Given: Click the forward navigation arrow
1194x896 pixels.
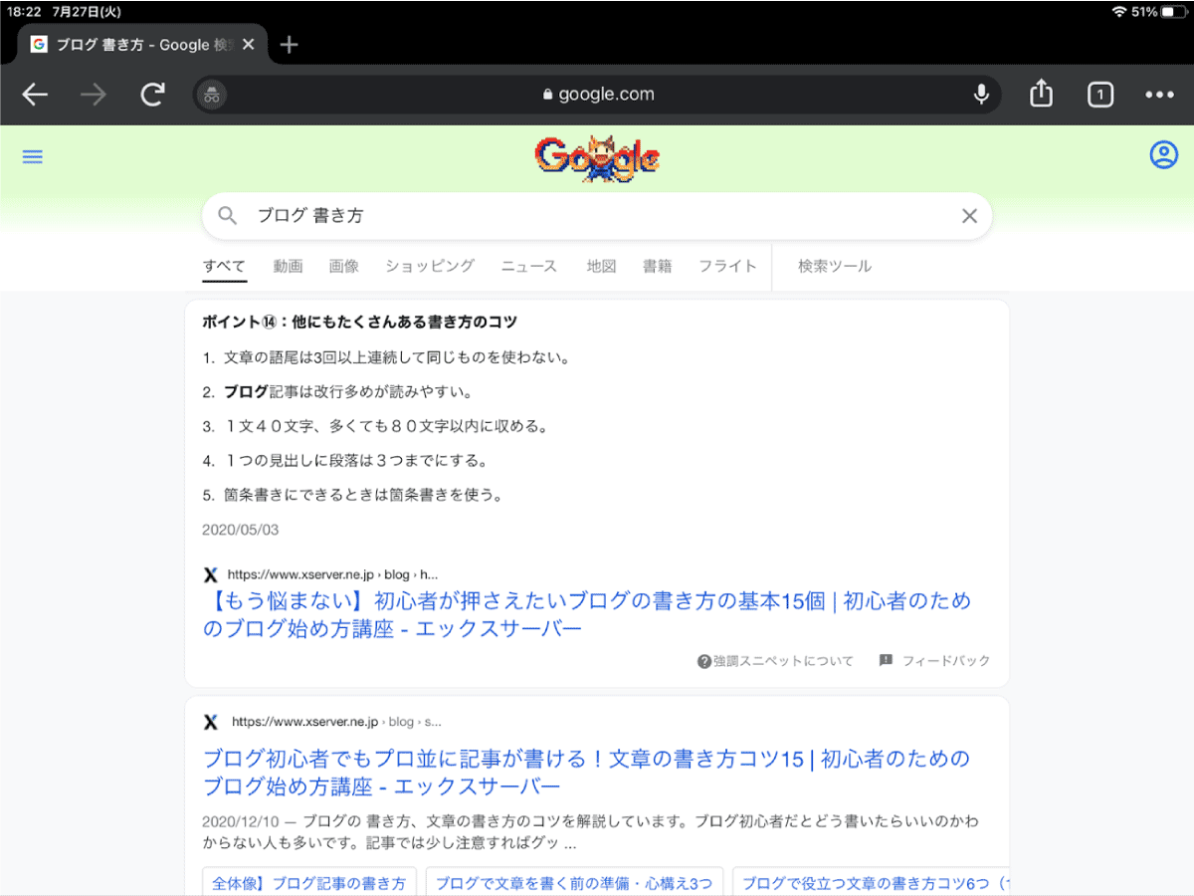Looking at the screenshot, I should coord(94,95).
